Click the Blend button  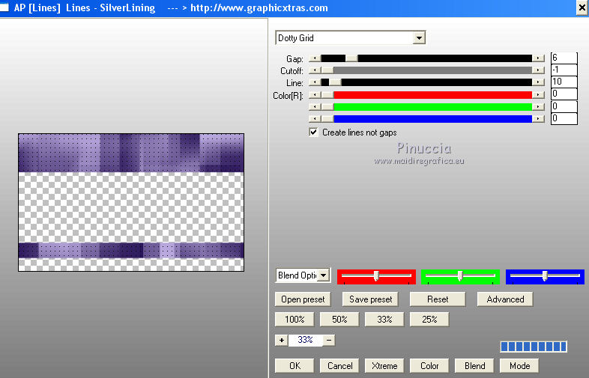tap(474, 365)
